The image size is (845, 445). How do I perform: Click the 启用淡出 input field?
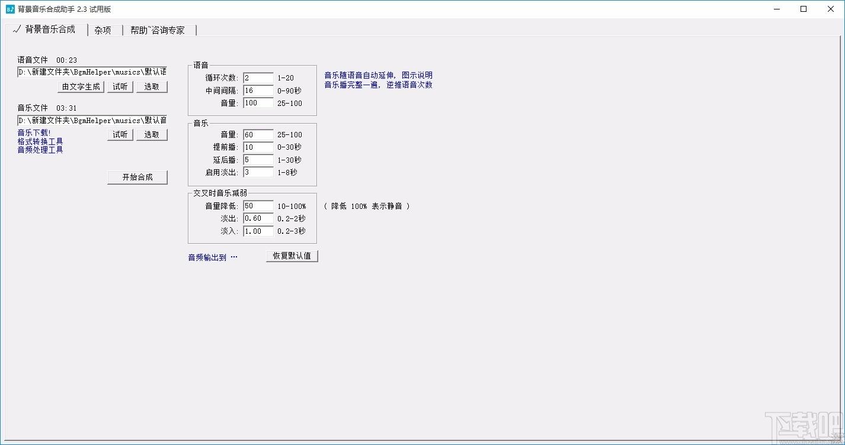tap(258, 172)
